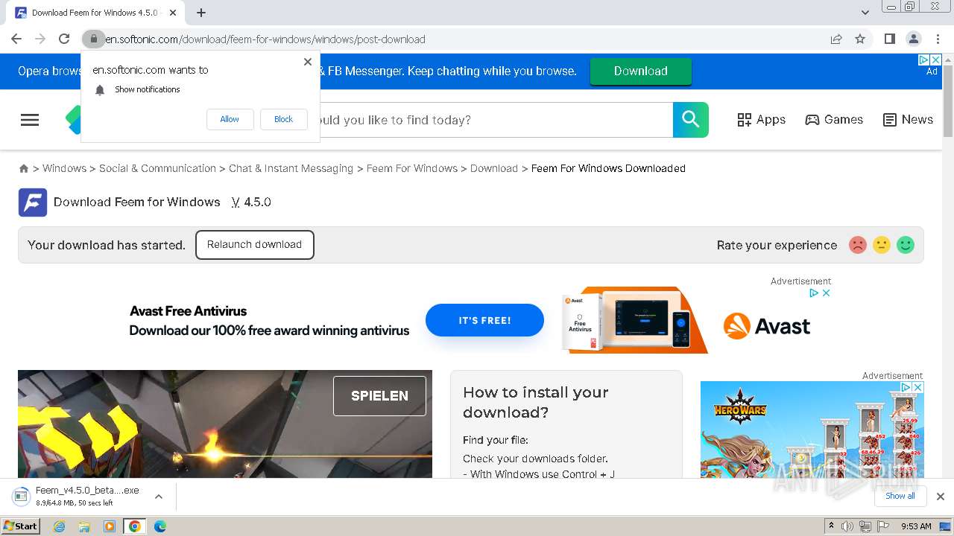Image resolution: width=954 pixels, height=536 pixels.
Task: Open the Chrome three-dot menu
Action: point(938,39)
